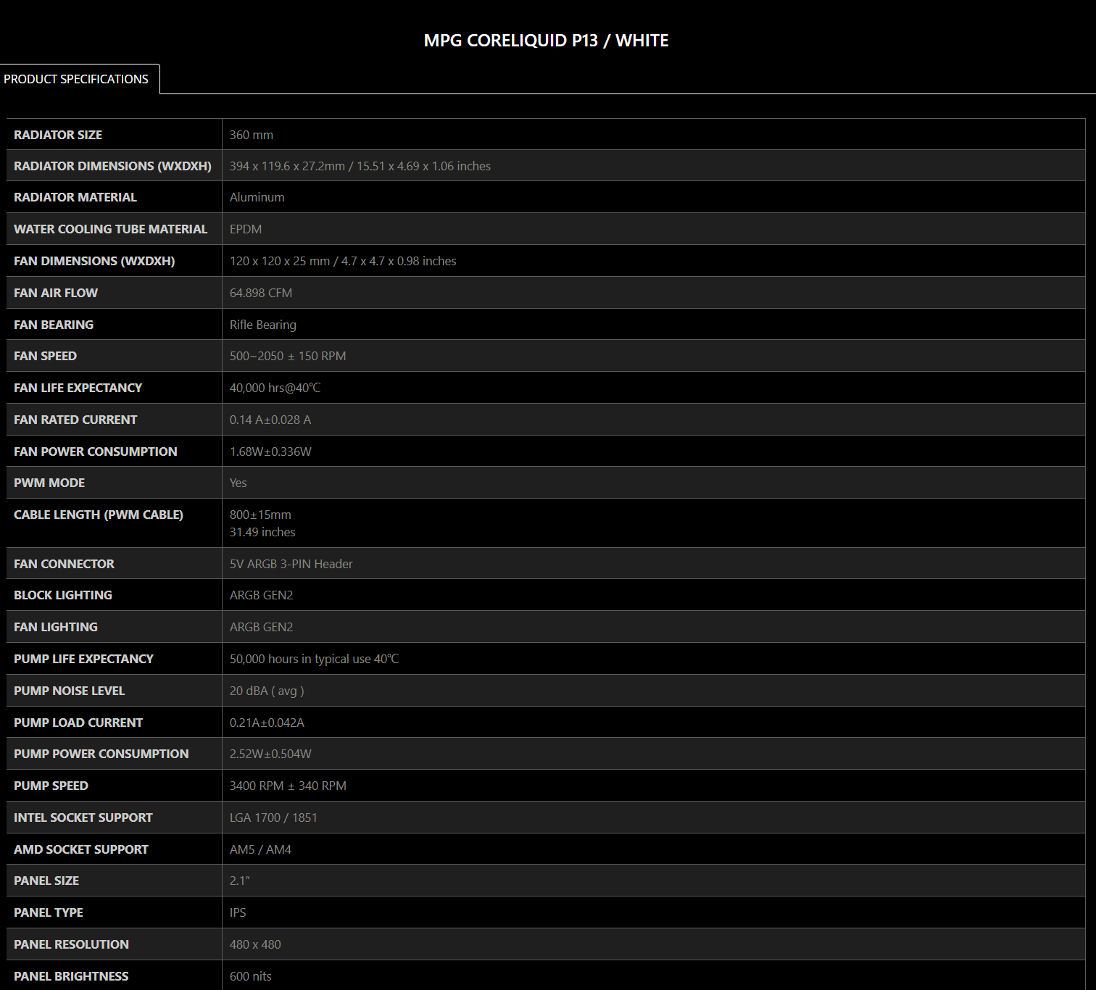Select the 40,000 hrs@40℃ value

275,388
